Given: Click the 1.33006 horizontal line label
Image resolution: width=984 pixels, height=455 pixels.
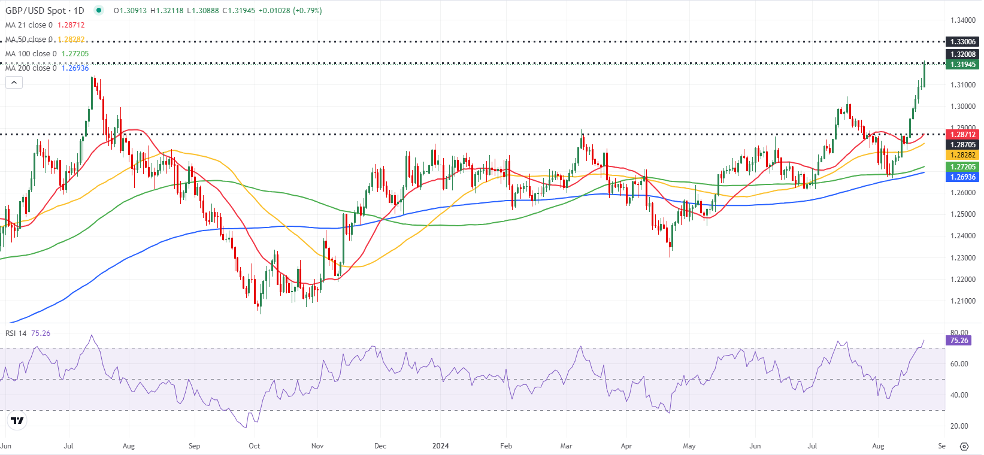Looking at the screenshot, I should tap(963, 42).
